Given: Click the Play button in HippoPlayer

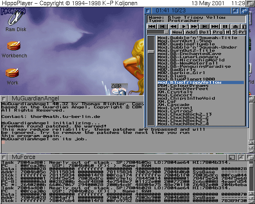Looking at the screenshot, I should tap(183, 26).
